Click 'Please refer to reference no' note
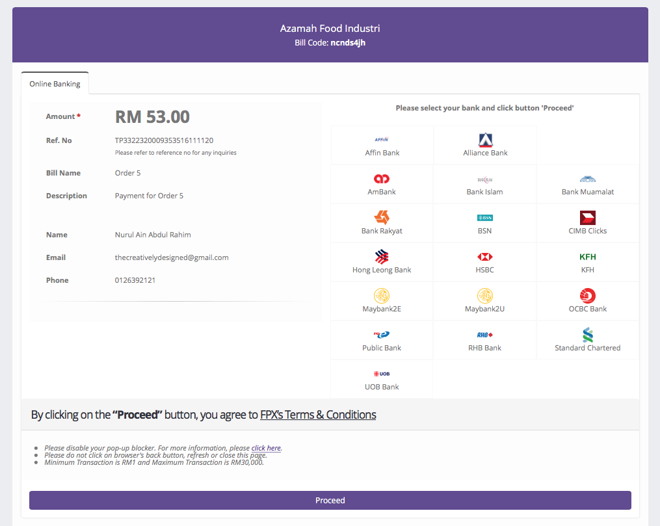This screenshot has height=526, width=660. (176, 153)
